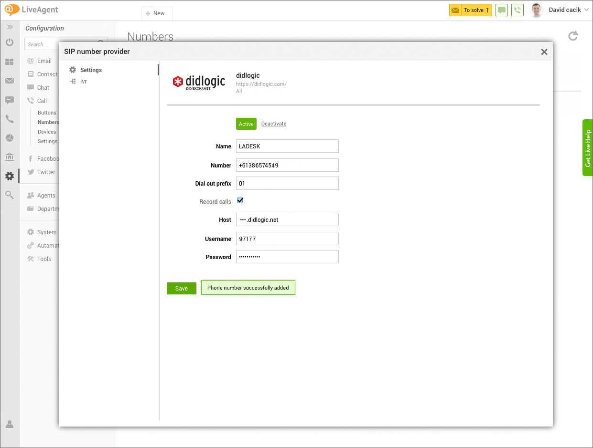The width and height of the screenshot is (593, 448).
Task: Open the reports pie chart icon
Action: click(x=10, y=138)
